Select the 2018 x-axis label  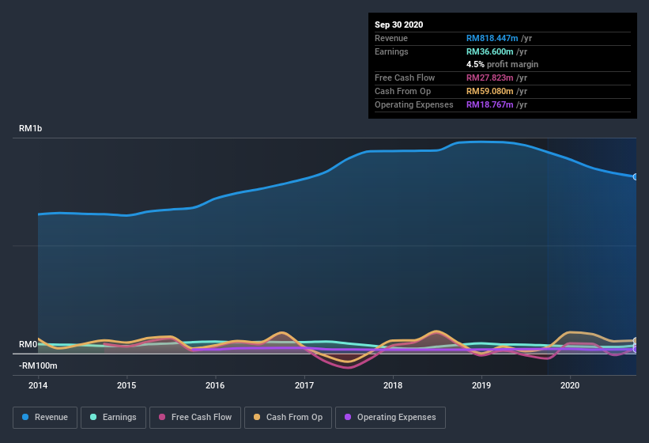tap(392, 385)
